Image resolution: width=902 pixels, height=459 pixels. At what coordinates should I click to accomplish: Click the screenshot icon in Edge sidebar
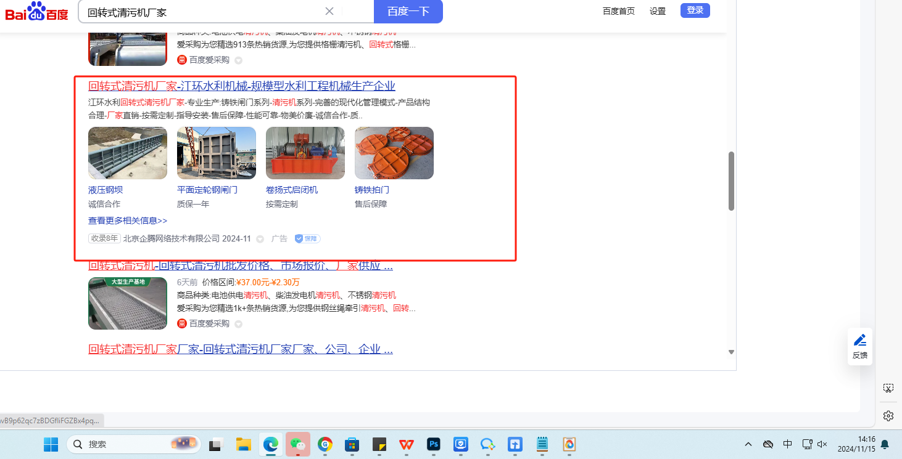pos(888,388)
